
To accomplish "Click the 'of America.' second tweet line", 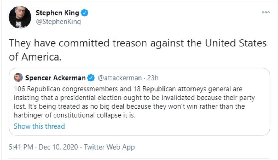I will 35,57.
